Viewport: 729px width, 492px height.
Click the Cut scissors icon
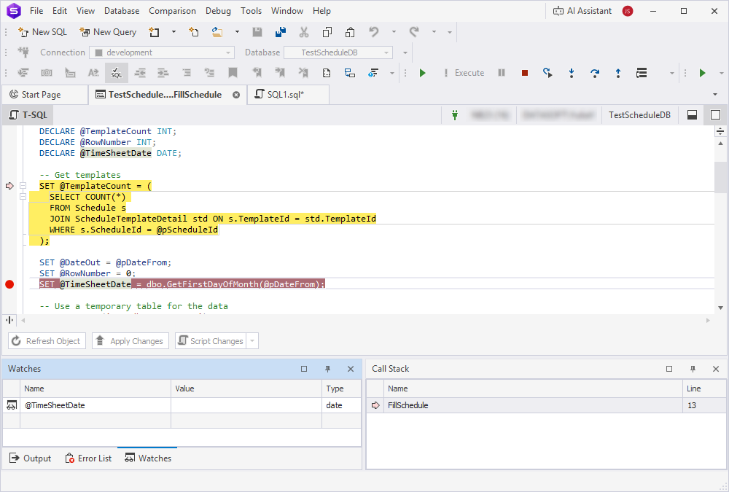(304, 32)
